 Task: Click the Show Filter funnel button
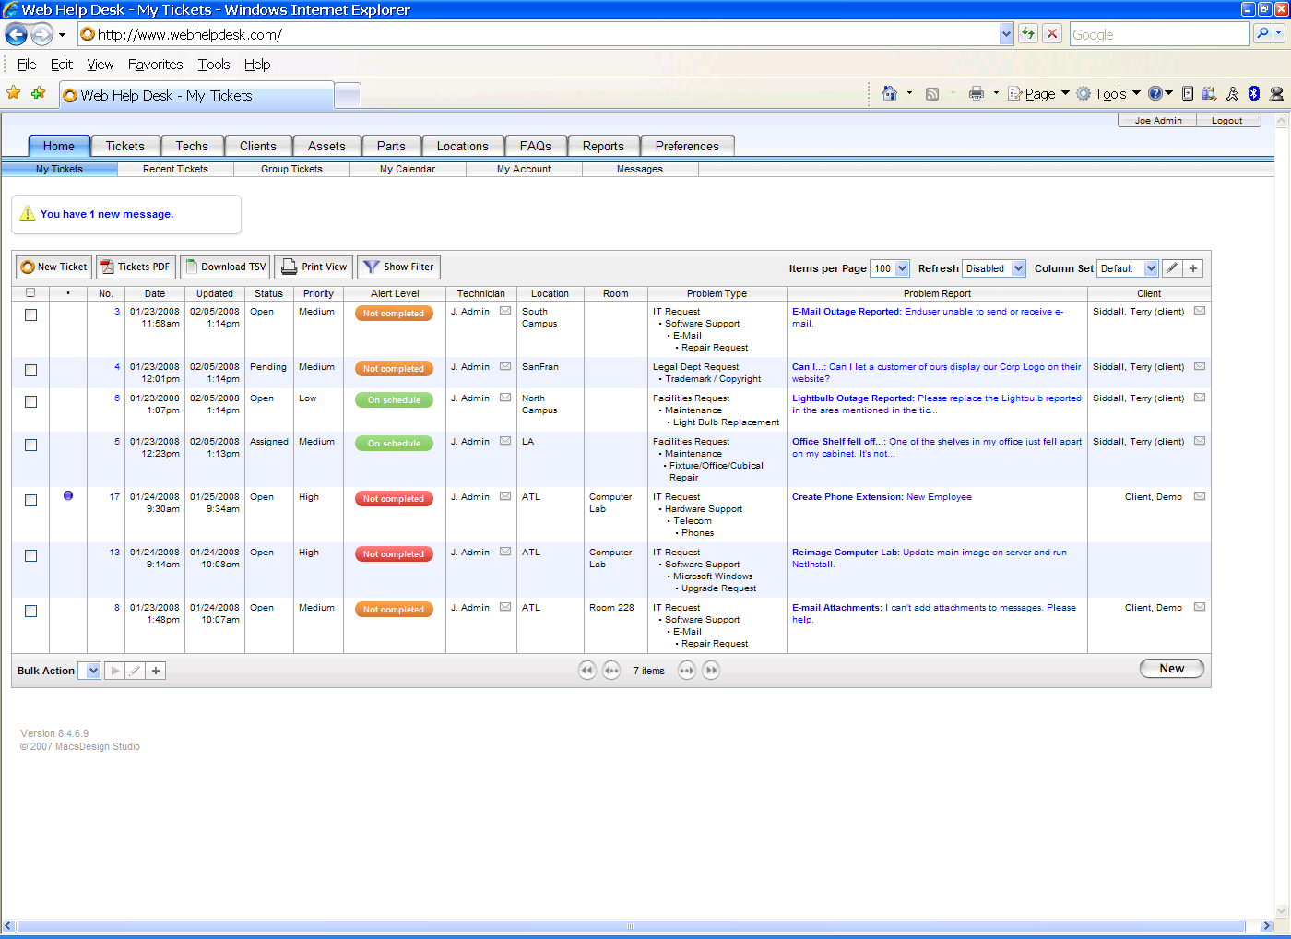click(398, 267)
